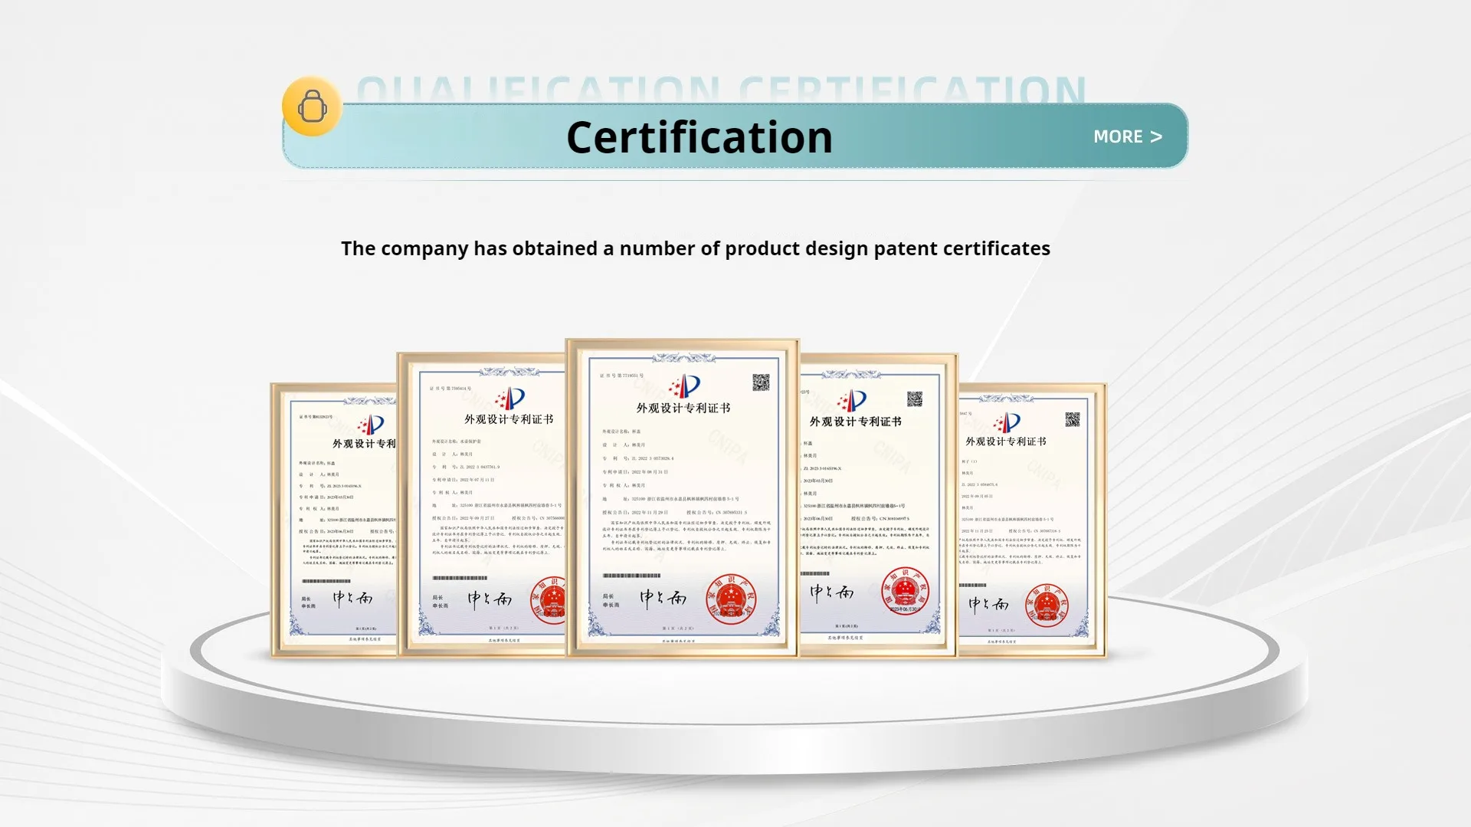Image resolution: width=1471 pixels, height=827 pixels.
Task: Open the center framed patent certificate
Action: [x=683, y=498]
